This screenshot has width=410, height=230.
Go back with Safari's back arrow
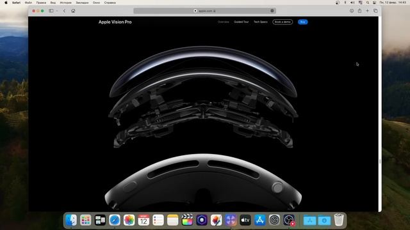pyautogui.click(x=64, y=11)
